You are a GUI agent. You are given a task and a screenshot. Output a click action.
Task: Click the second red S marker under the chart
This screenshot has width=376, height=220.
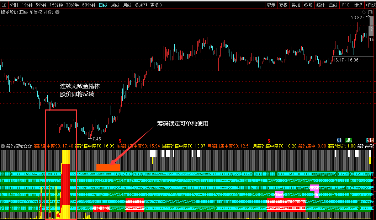(x=269, y=141)
